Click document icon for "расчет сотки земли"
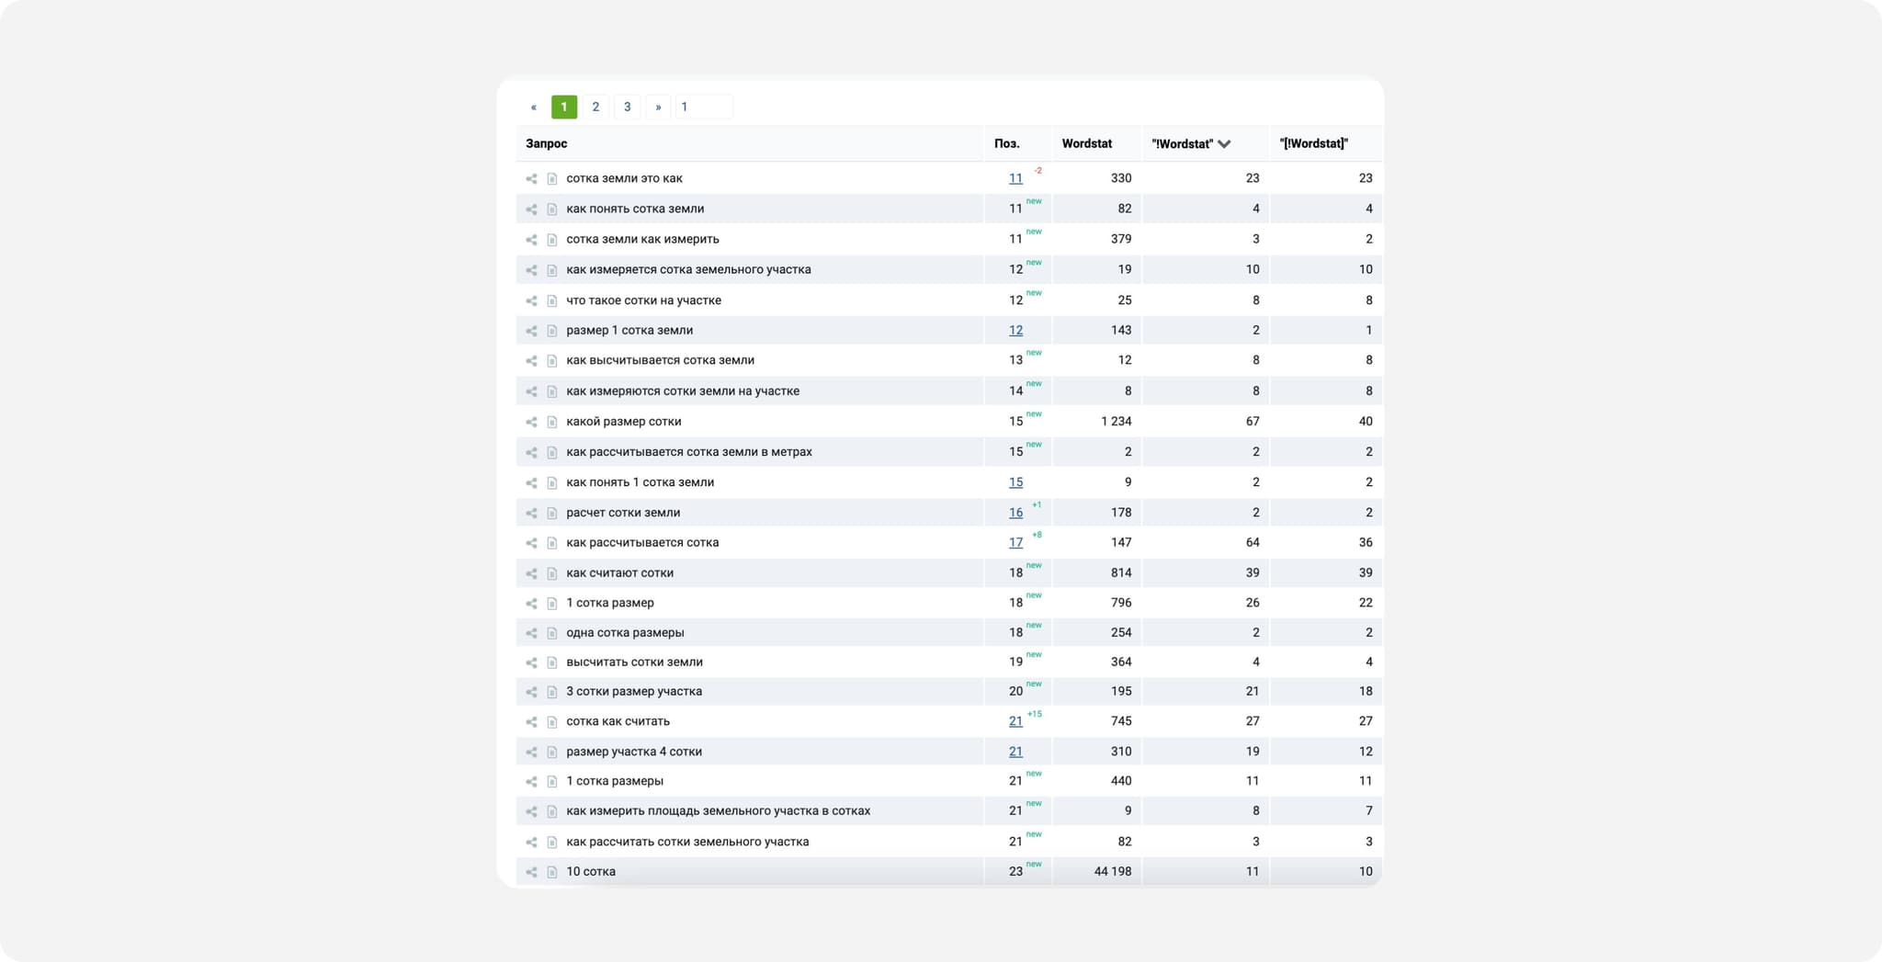Screen dimensions: 1882x962 click(x=552, y=514)
